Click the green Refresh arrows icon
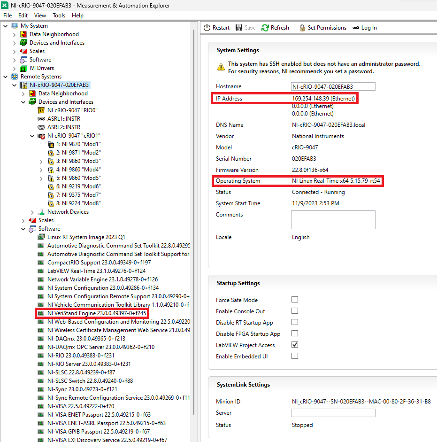This screenshot has width=437, height=442. [265, 28]
